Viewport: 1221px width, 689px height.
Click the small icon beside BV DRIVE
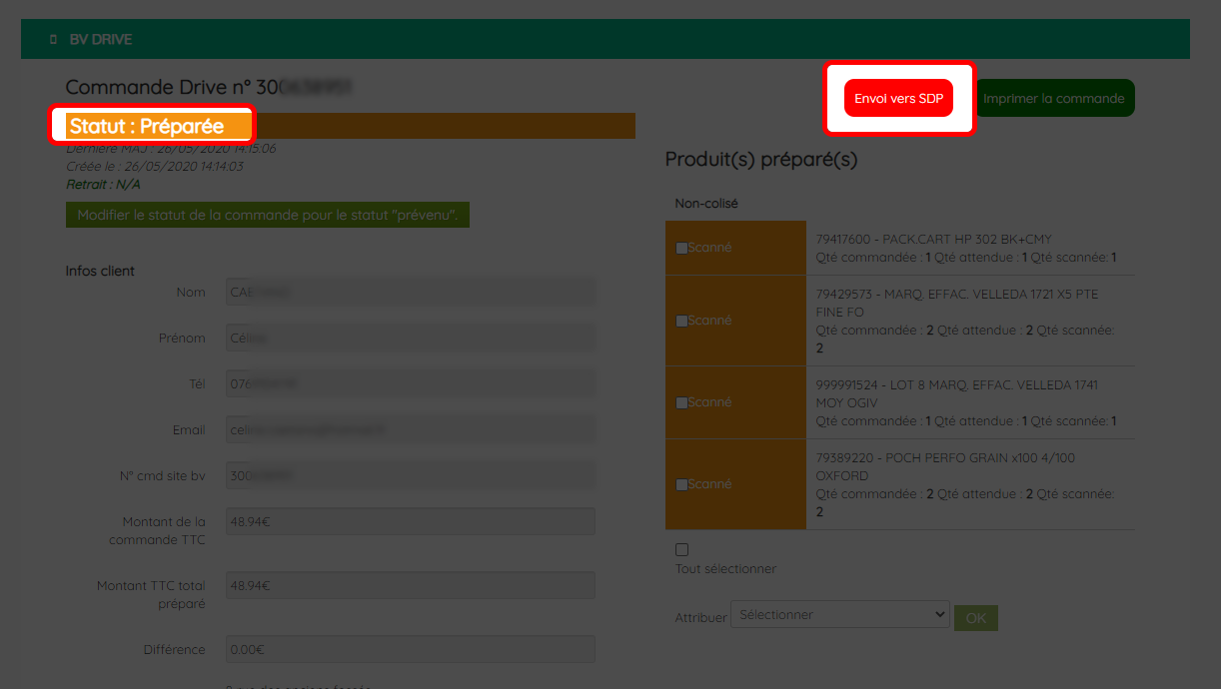coord(53,40)
